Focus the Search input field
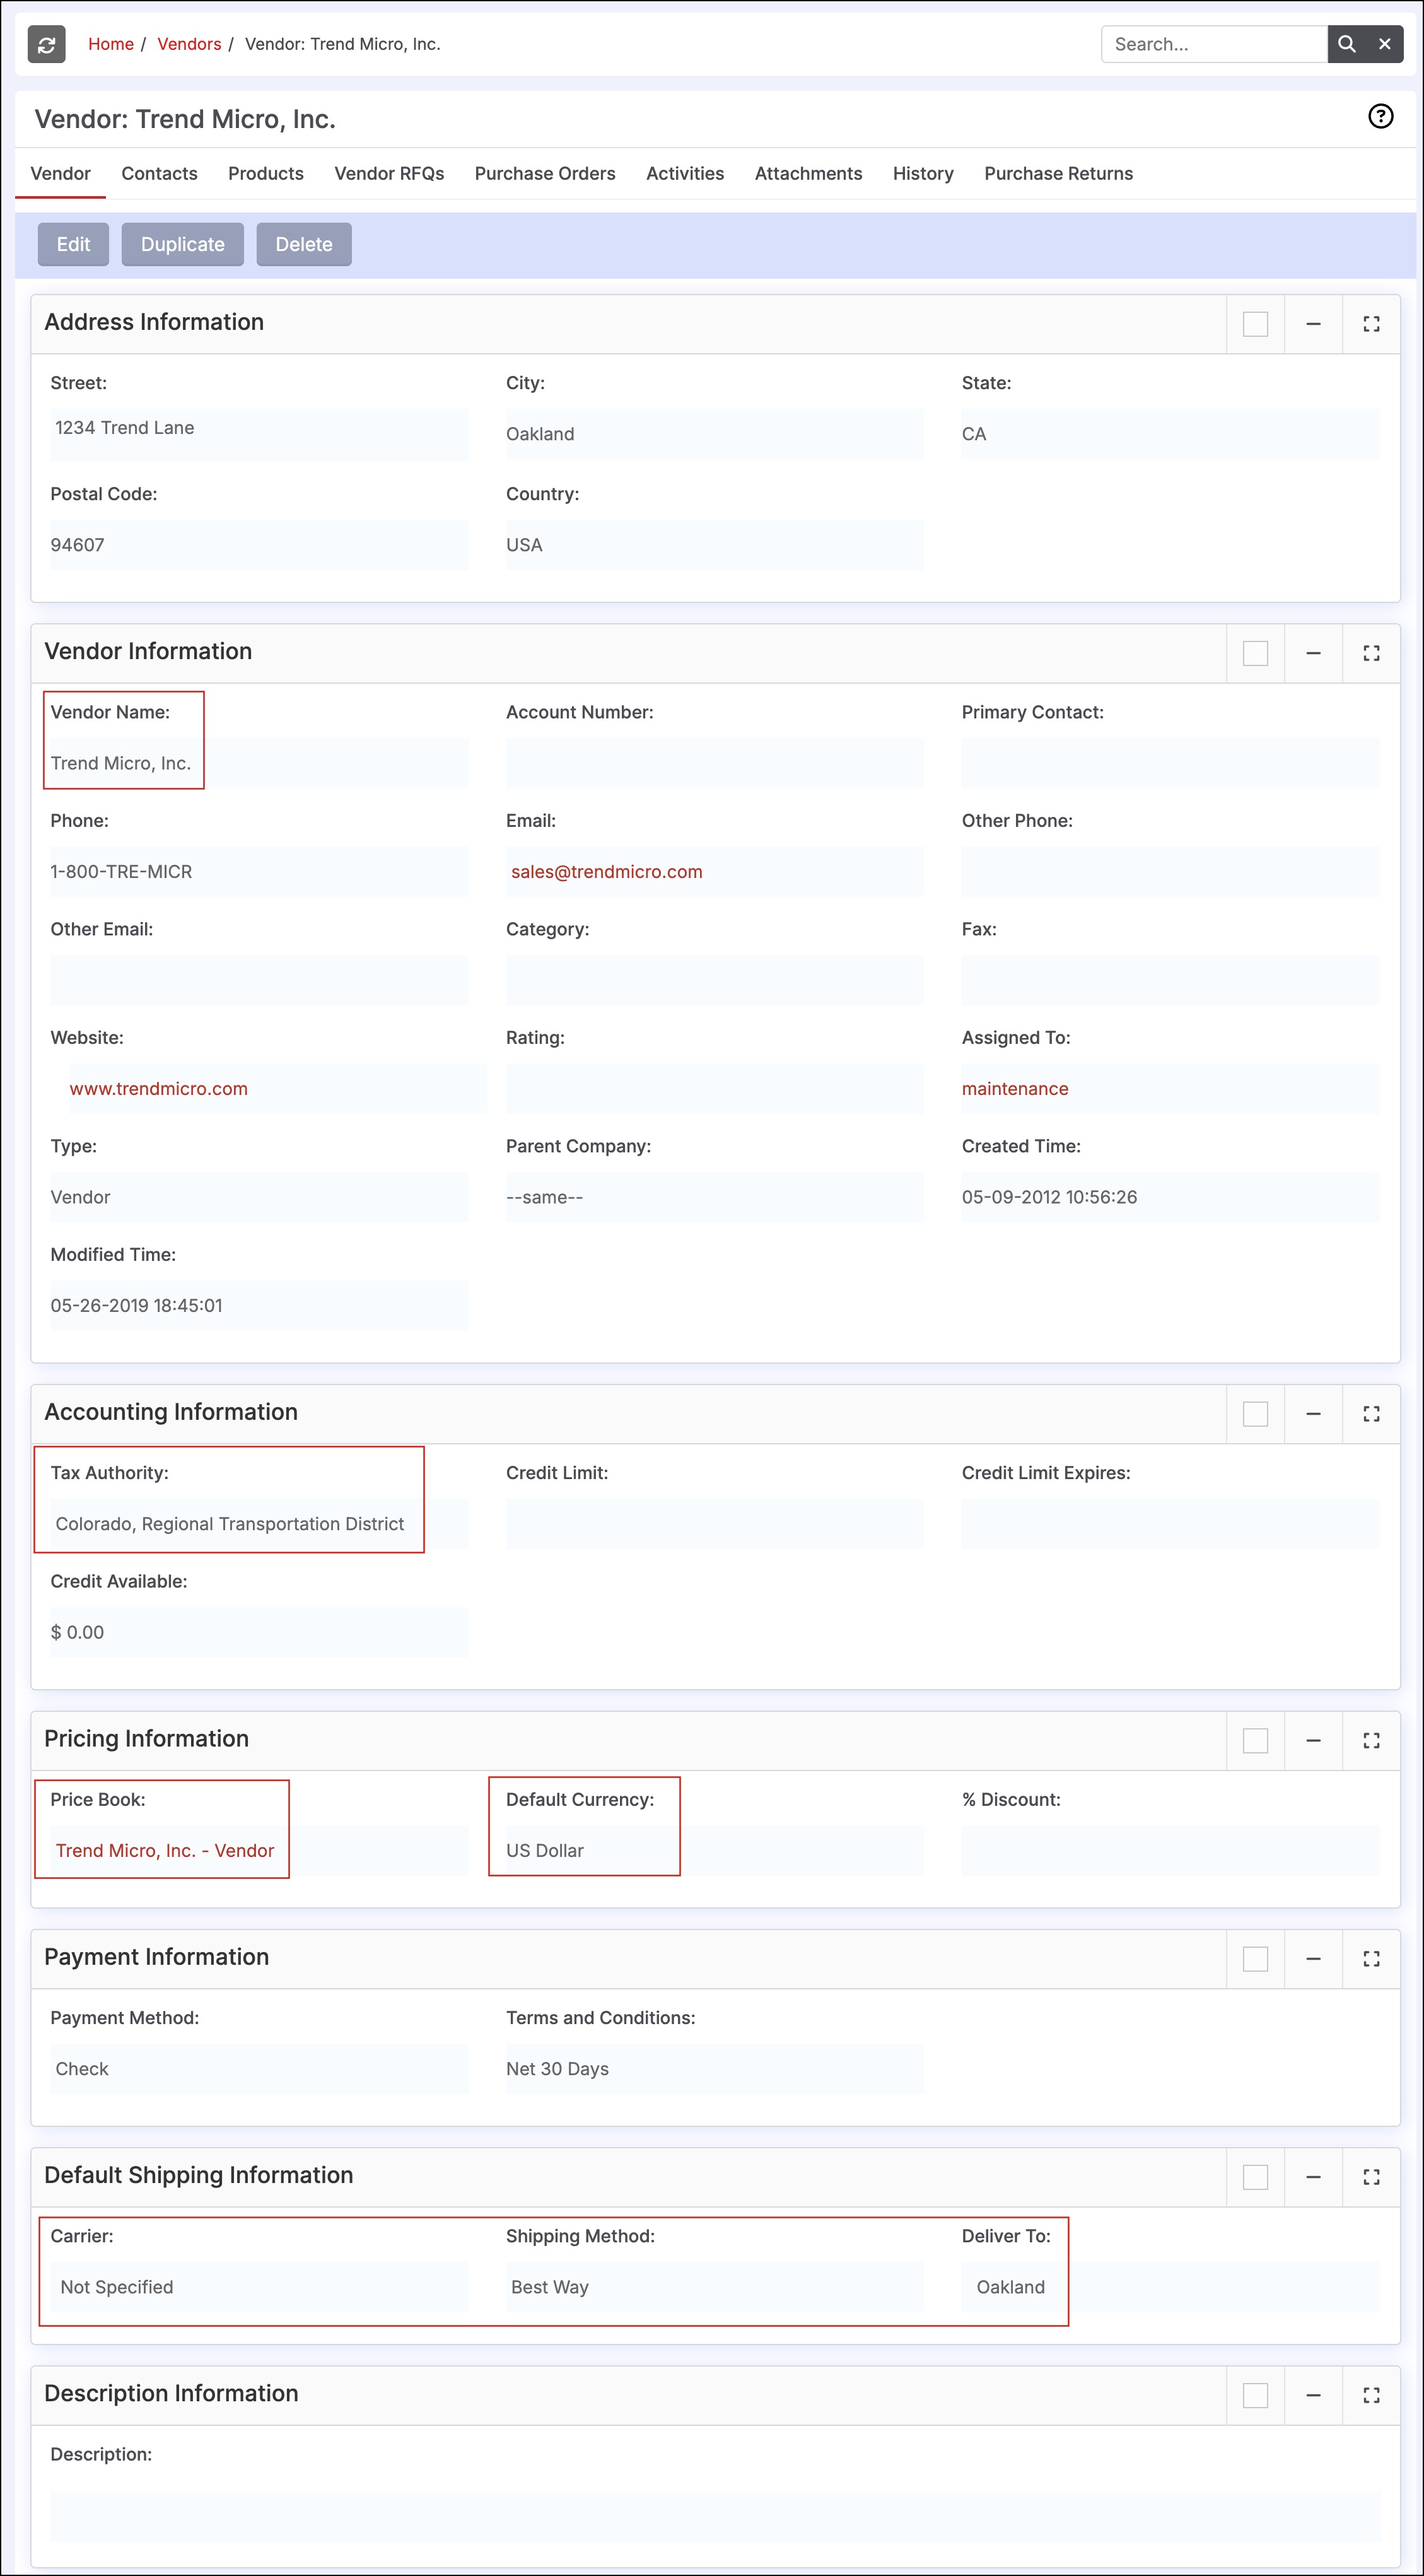Screen dimensions: 1424x2576 coord(1214,44)
